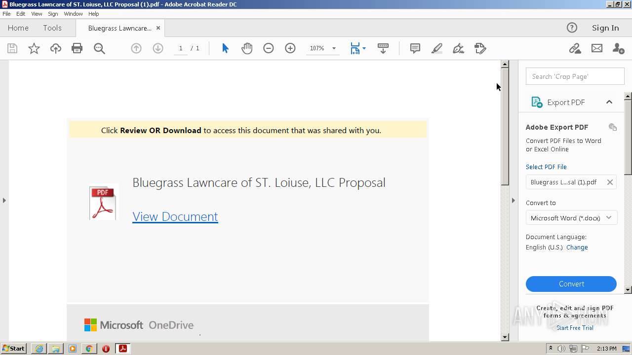Click the right panel scrollbar down arrow
Viewport: 632px width, 355px height.
tap(628, 290)
